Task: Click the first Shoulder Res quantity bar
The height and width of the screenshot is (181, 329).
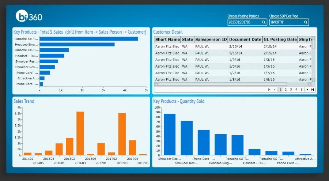Action: coord(169,134)
